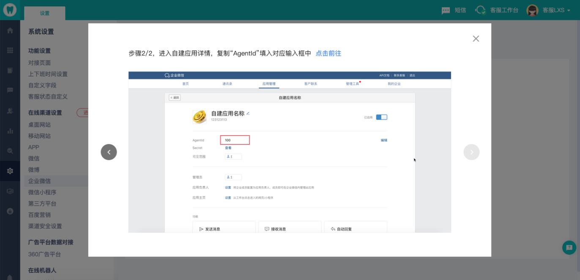The height and width of the screenshot is (280, 580).
Task: Go to previous step with left arrow
Action: pyautogui.click(x=109, y=152)
